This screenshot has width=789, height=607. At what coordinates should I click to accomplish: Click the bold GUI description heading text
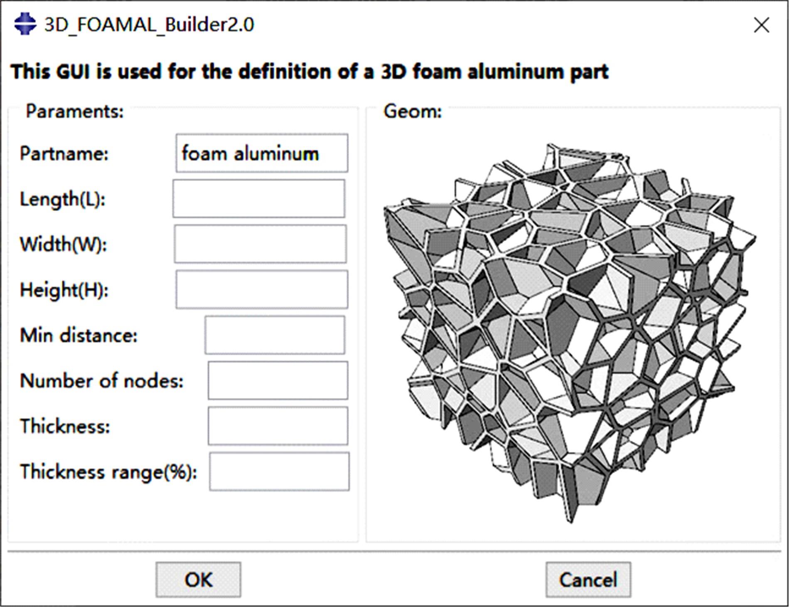tap(310, 72)
